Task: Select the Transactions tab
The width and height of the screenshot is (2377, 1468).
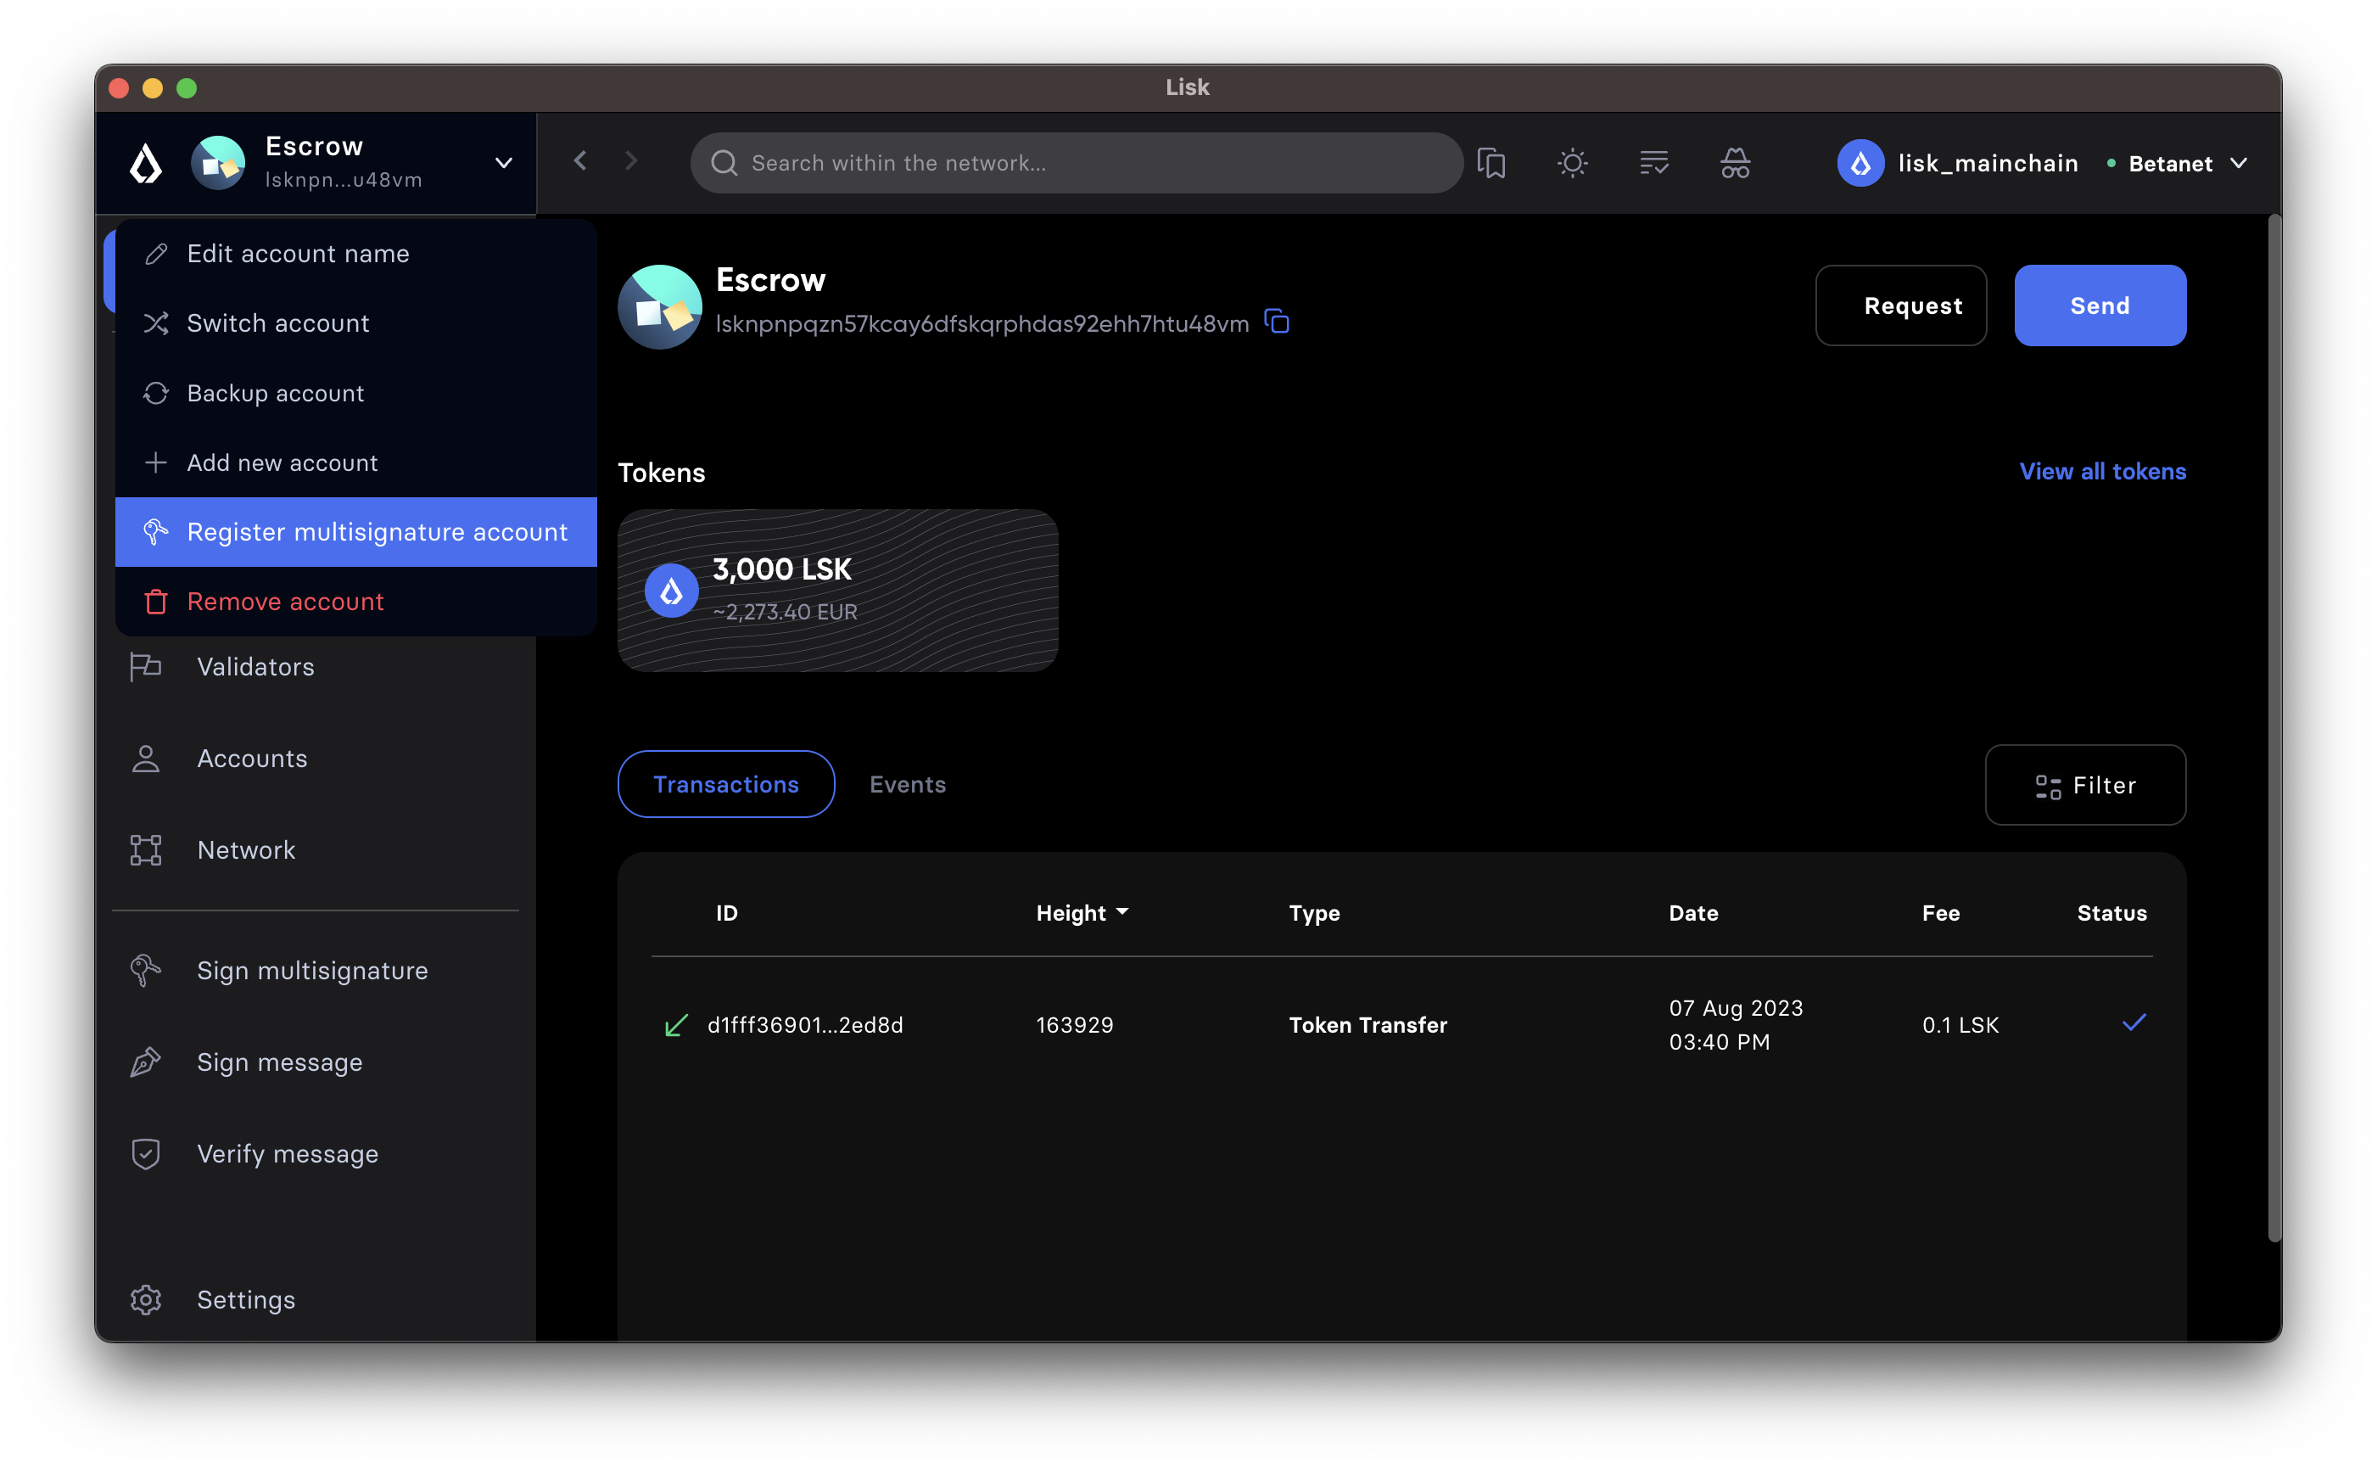Action: click(x=725, y=783)
